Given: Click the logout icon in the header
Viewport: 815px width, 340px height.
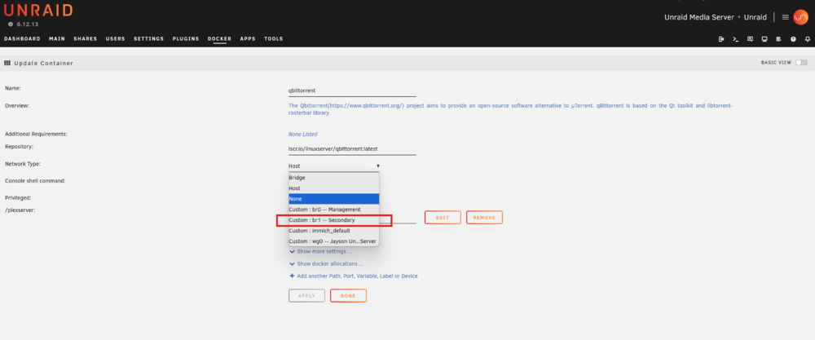Looking at the screenshot, I should tap(721, 39).
